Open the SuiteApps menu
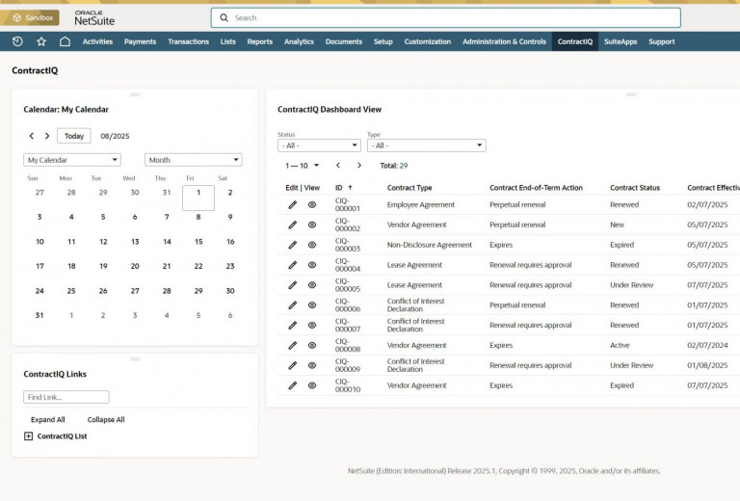This screenshot has width=740, height=501. (x=621, y=41)
